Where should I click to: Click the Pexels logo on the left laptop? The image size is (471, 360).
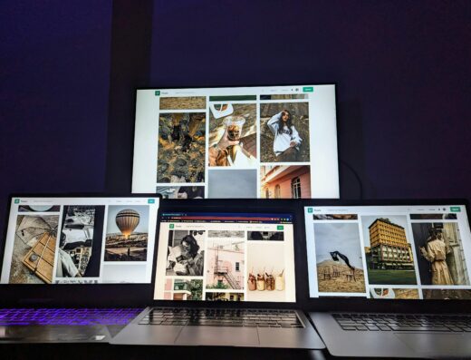tap(17, 201)
